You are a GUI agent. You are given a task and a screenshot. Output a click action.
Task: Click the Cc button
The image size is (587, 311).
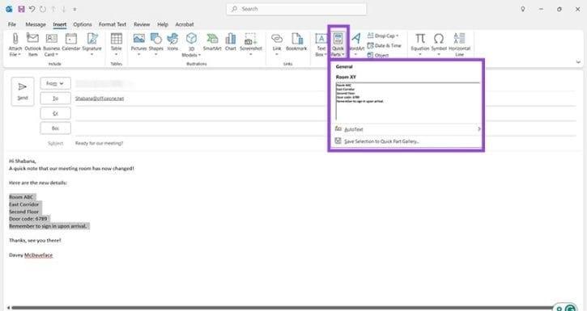click(x=55, y=114)
